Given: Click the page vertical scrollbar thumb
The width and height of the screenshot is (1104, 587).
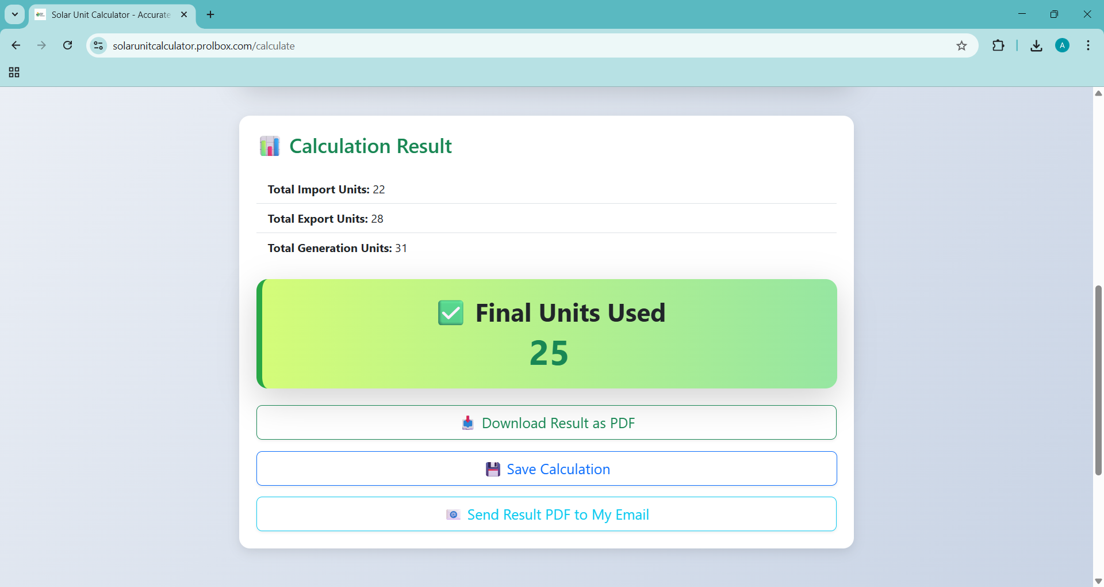Looking at the screenshot, I should point(1098,380).
